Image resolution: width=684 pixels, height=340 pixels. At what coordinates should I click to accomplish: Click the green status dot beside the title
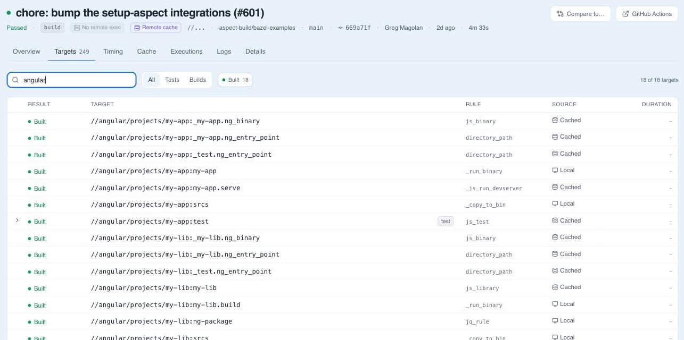(x=9, y=13)
